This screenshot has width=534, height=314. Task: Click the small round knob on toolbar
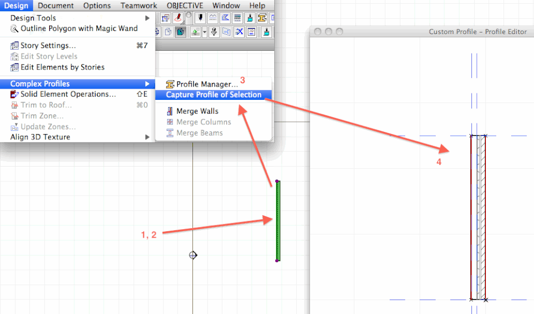188,14
